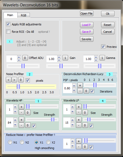This screenshot has height=157, width=123.
Task: Toggle the Reduce Noise enable checkbox
Action: pyautogui.click(x=91, y=147)
